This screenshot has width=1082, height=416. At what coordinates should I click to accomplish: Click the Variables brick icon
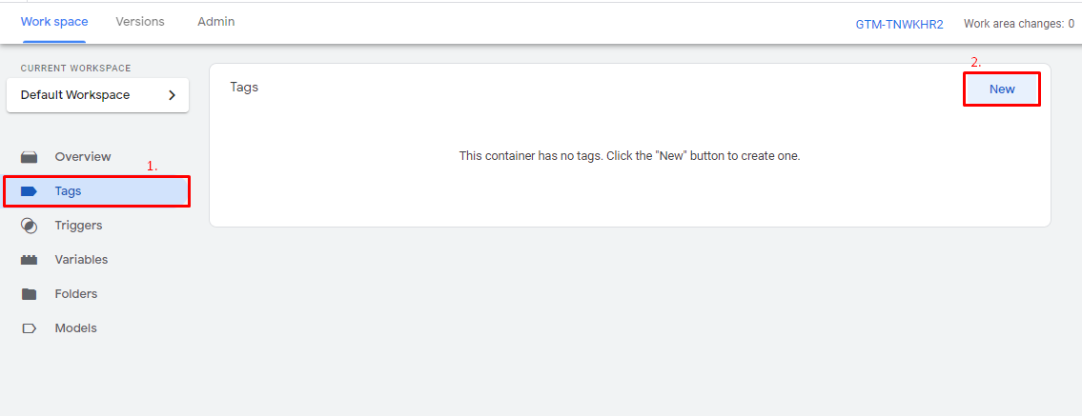[29, 260]
